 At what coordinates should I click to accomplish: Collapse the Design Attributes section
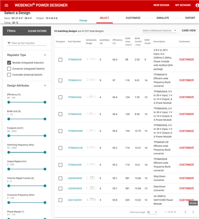coord(45,85)
